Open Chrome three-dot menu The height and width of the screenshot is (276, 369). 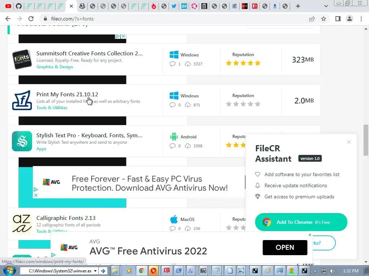pos(361,19)
